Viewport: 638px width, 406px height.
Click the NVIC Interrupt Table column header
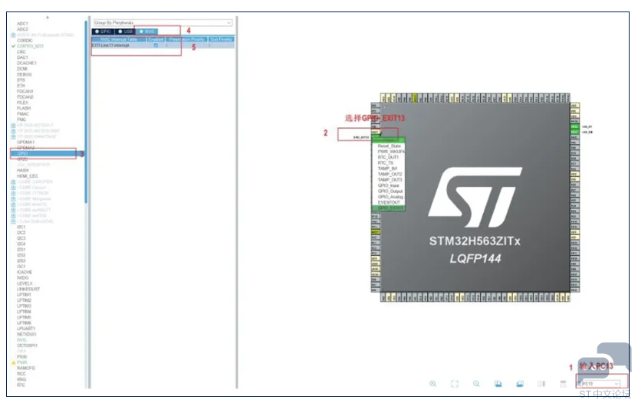coord(119,39)
